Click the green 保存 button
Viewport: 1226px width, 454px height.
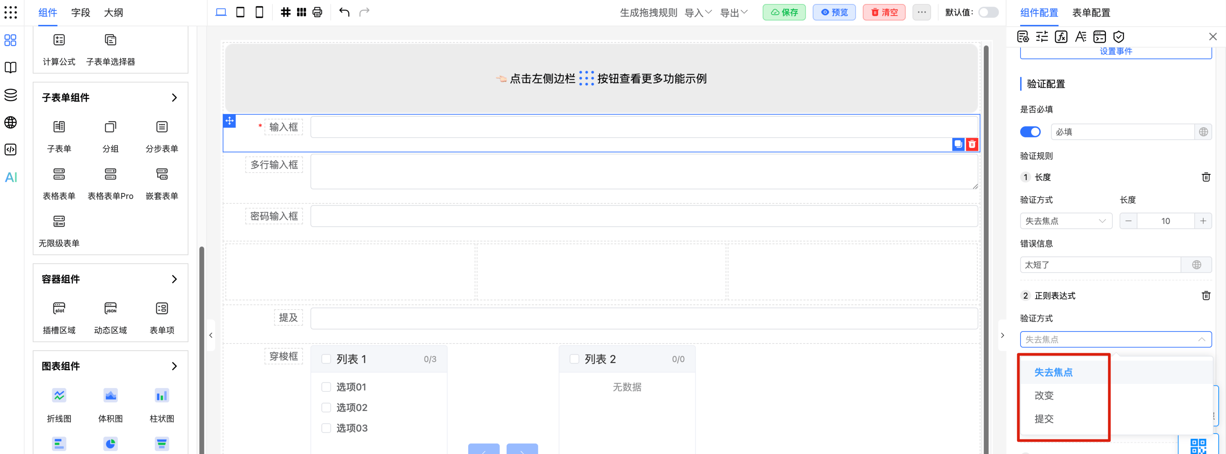coord(784,12)
